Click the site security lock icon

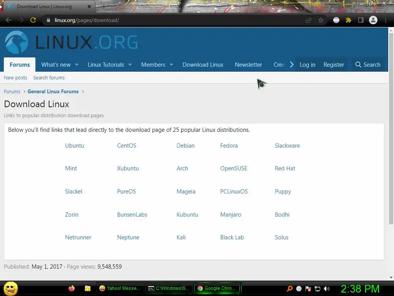(x=48, y=20)
